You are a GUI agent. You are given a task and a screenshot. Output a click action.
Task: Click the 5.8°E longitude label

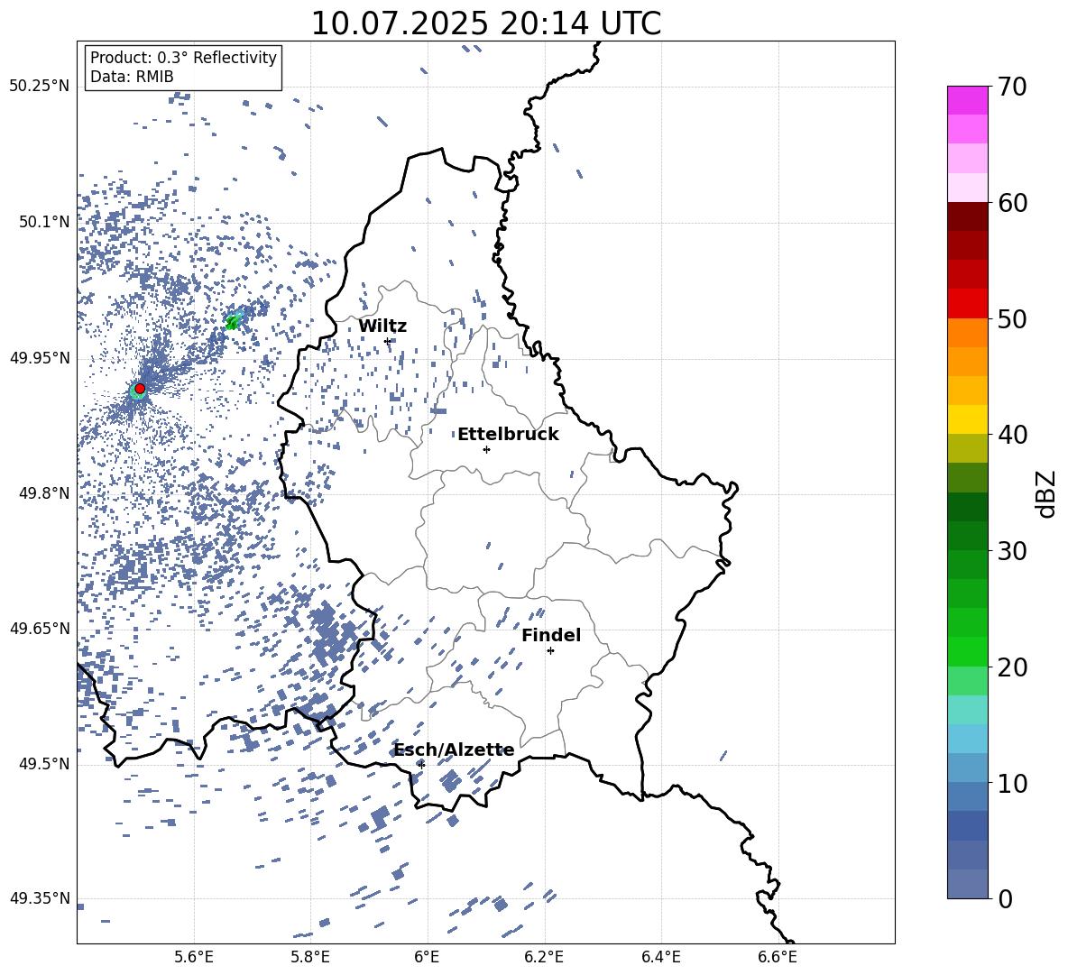[x=310, y=957]
